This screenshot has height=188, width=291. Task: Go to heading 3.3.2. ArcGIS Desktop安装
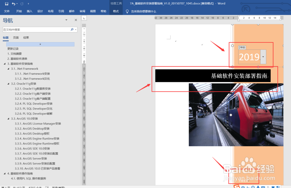pyautogui.click(x=32, y=129)
